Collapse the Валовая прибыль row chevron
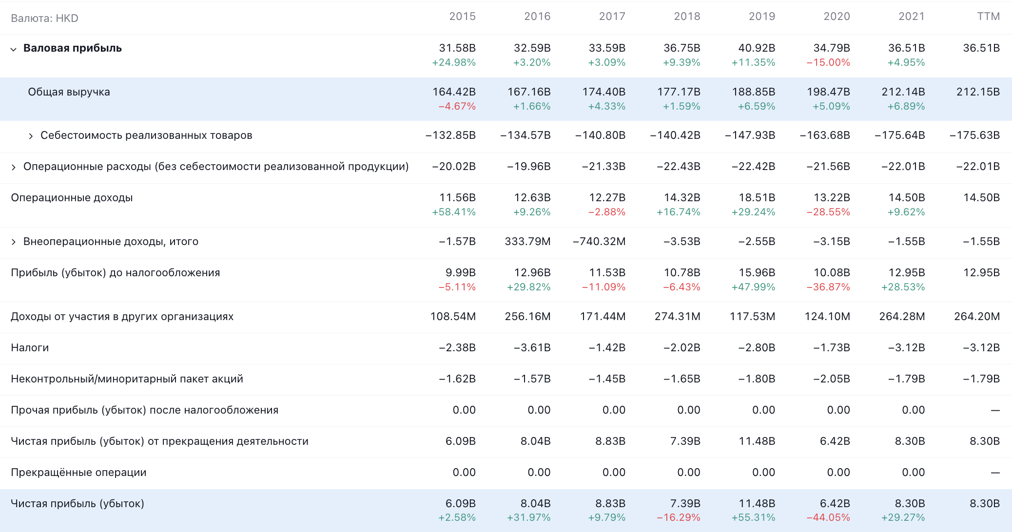1012x532 pixels. coord(14,49)
